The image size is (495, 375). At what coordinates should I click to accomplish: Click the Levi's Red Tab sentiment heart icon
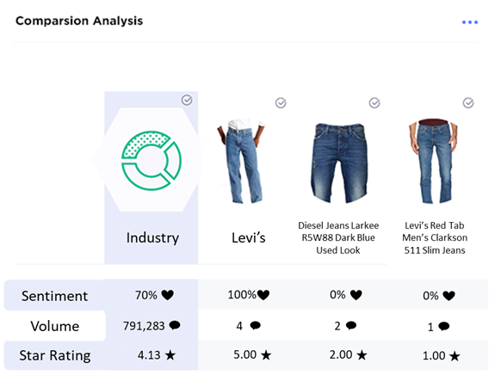pos(449,296)
